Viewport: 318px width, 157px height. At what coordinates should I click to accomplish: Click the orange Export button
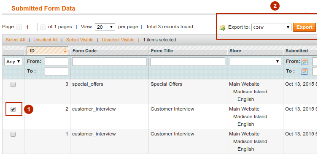pyautogui.click(x=305, y=27)
